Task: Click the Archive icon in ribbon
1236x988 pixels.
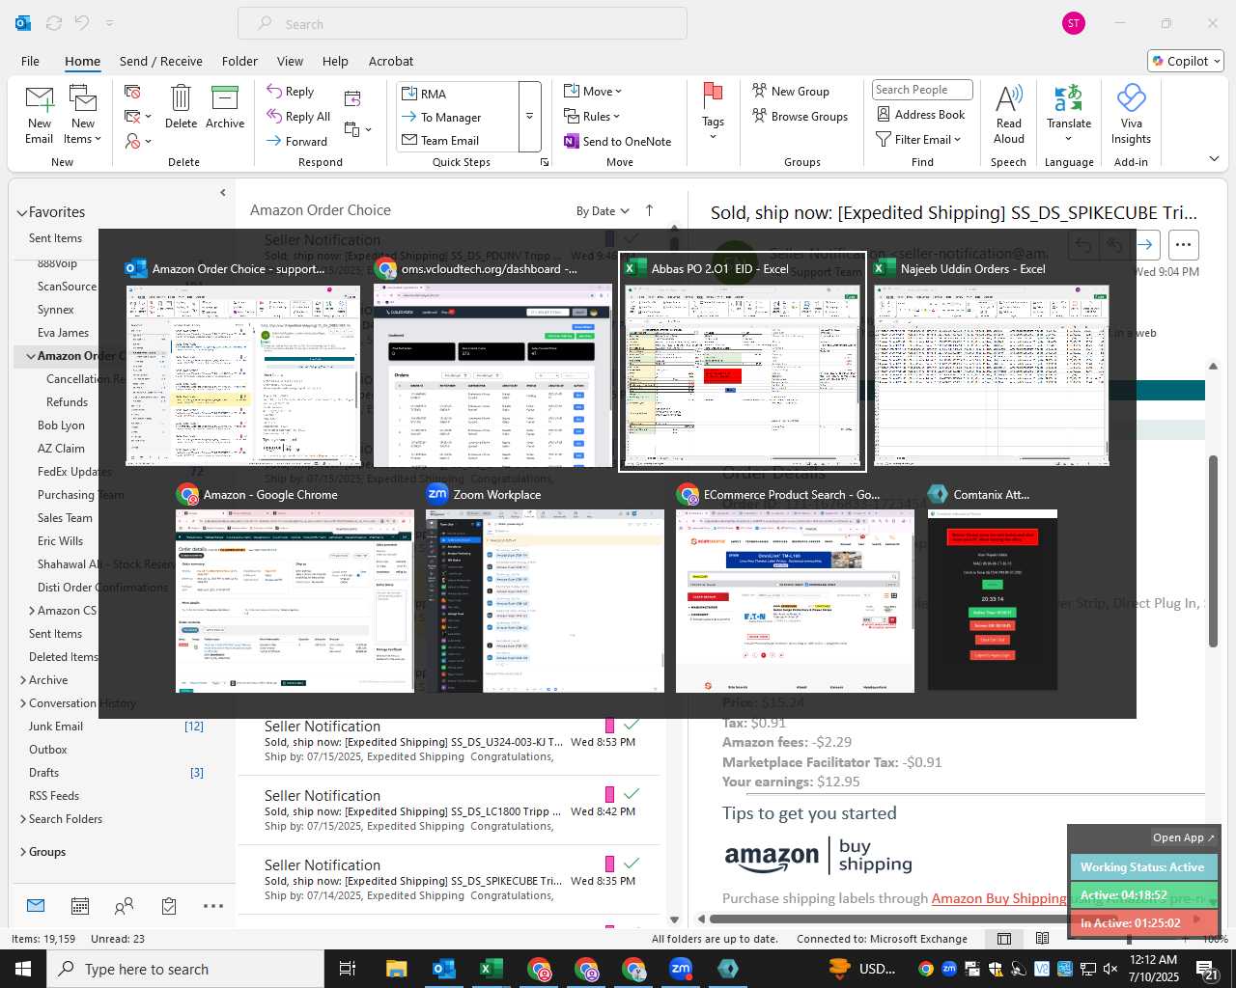Action: click(x=225, y=108)
